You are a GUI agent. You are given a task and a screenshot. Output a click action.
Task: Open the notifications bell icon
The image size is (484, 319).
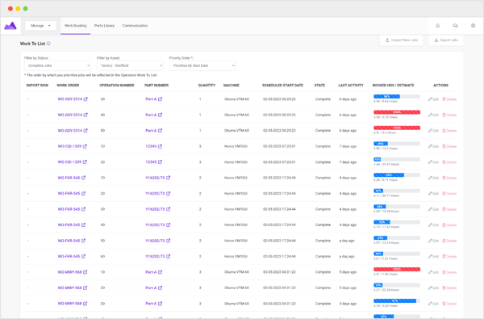pos(437,26)
